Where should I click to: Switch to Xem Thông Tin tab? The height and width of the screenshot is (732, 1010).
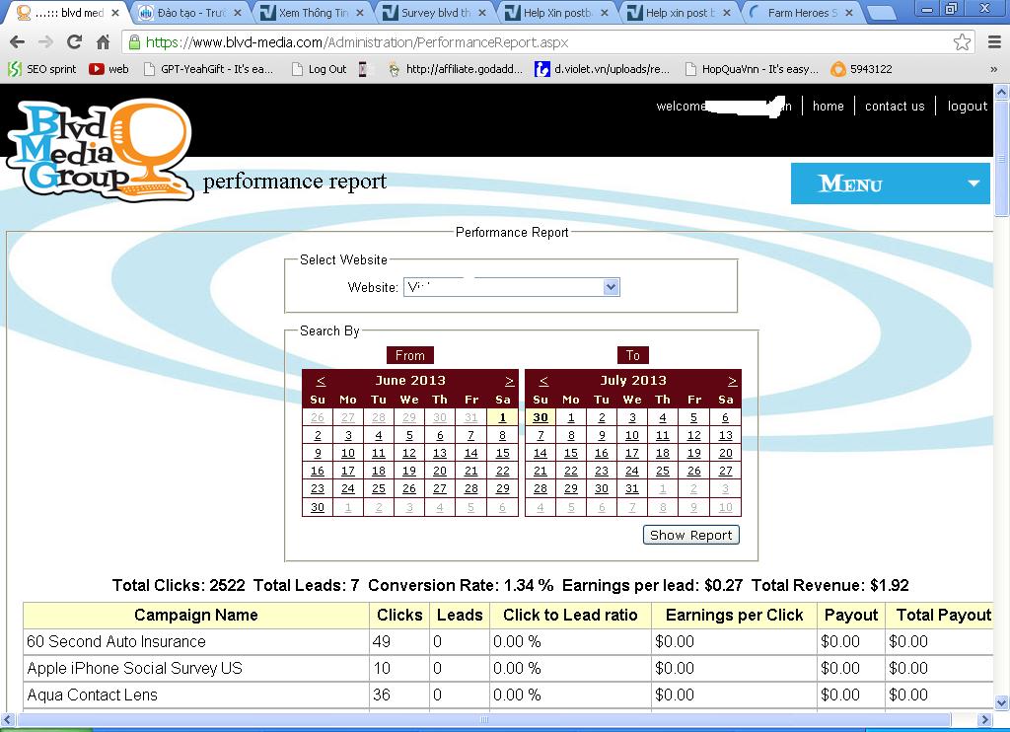tap(313, 12)
